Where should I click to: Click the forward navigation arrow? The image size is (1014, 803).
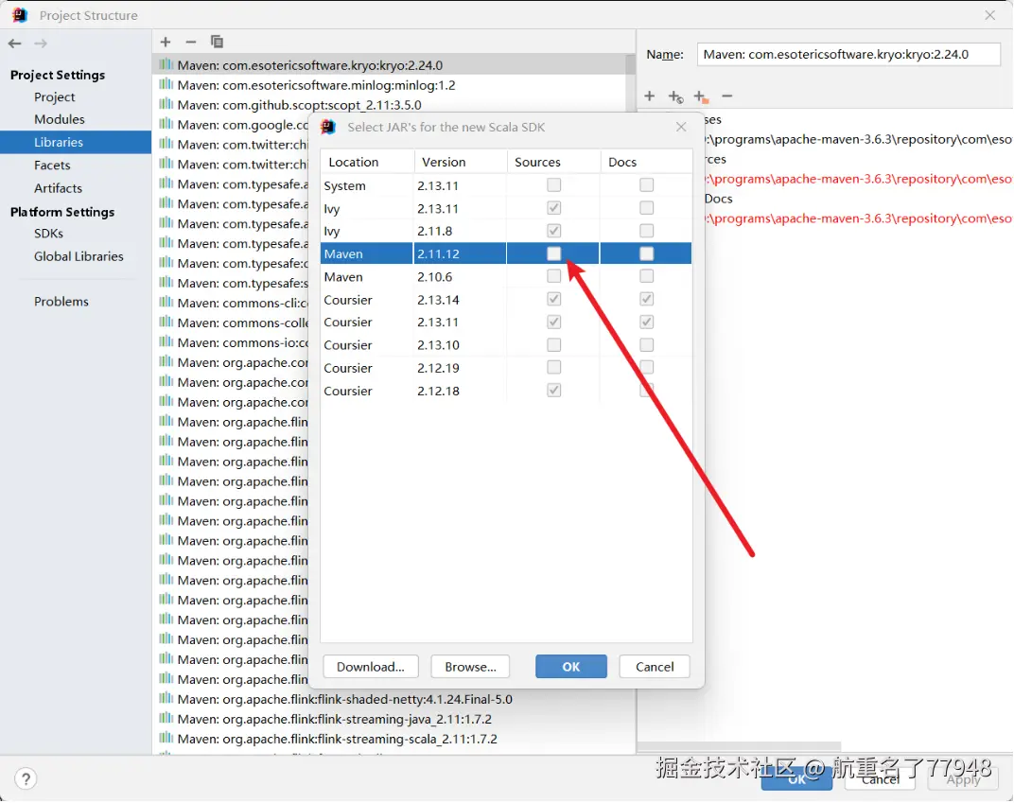tap(40, 44)
